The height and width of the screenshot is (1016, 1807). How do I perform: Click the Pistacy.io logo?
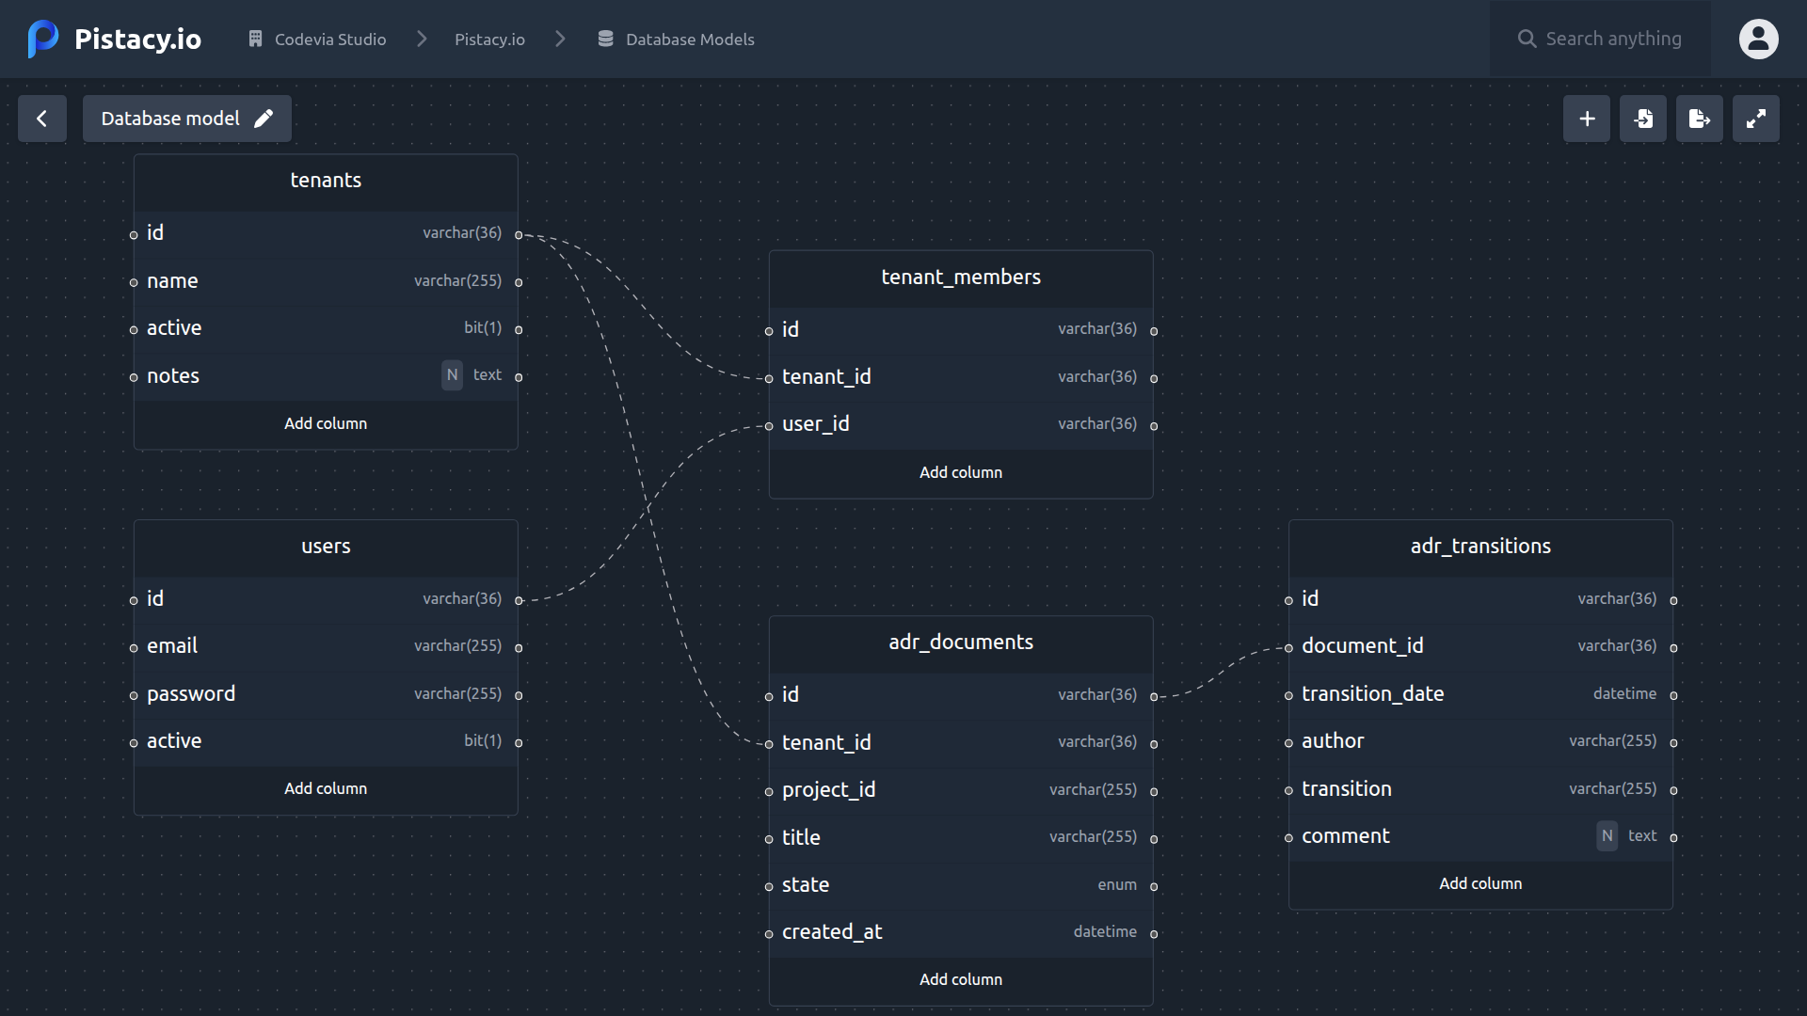[114, 39]
